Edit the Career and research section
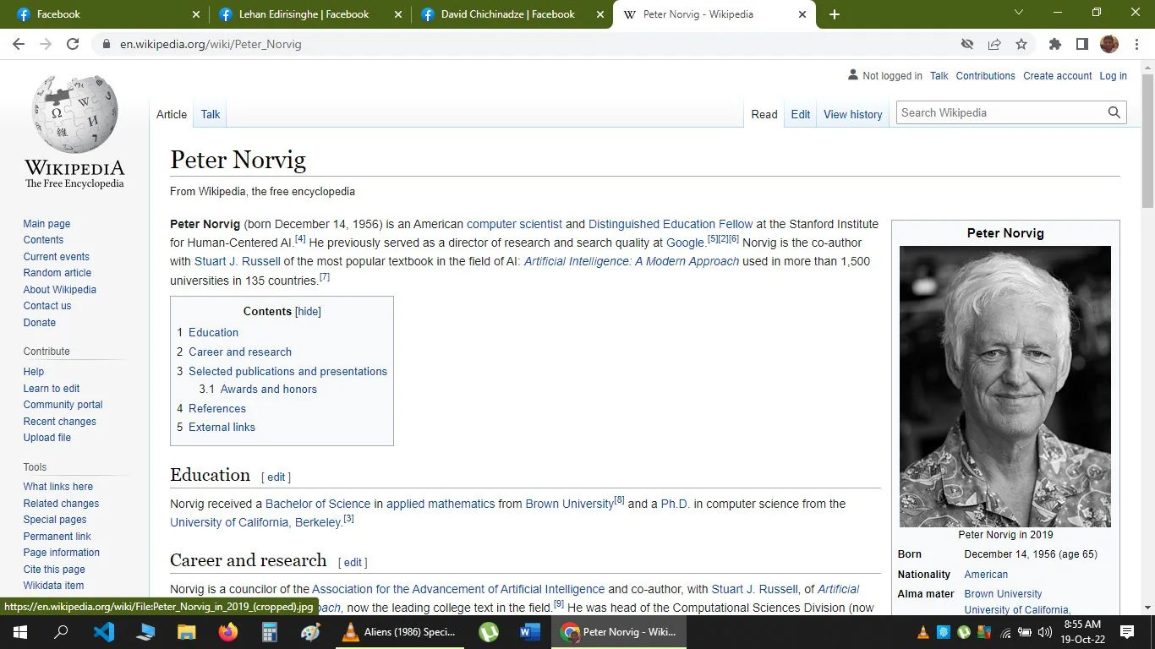Viewport: 1155px width, 649px height. pos(353,563)
